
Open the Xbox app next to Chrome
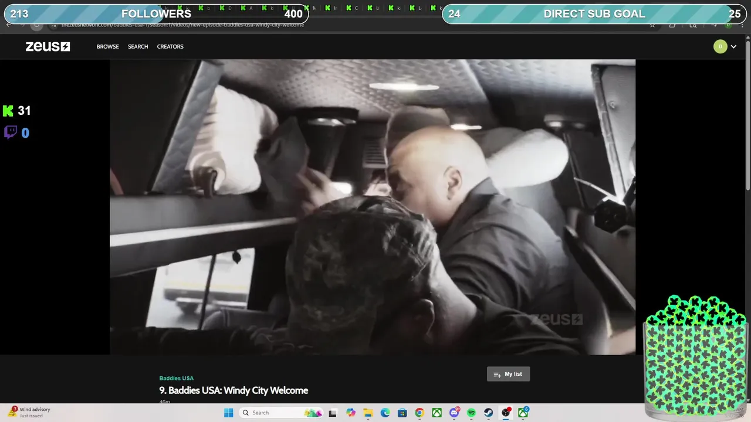[437, 413]
